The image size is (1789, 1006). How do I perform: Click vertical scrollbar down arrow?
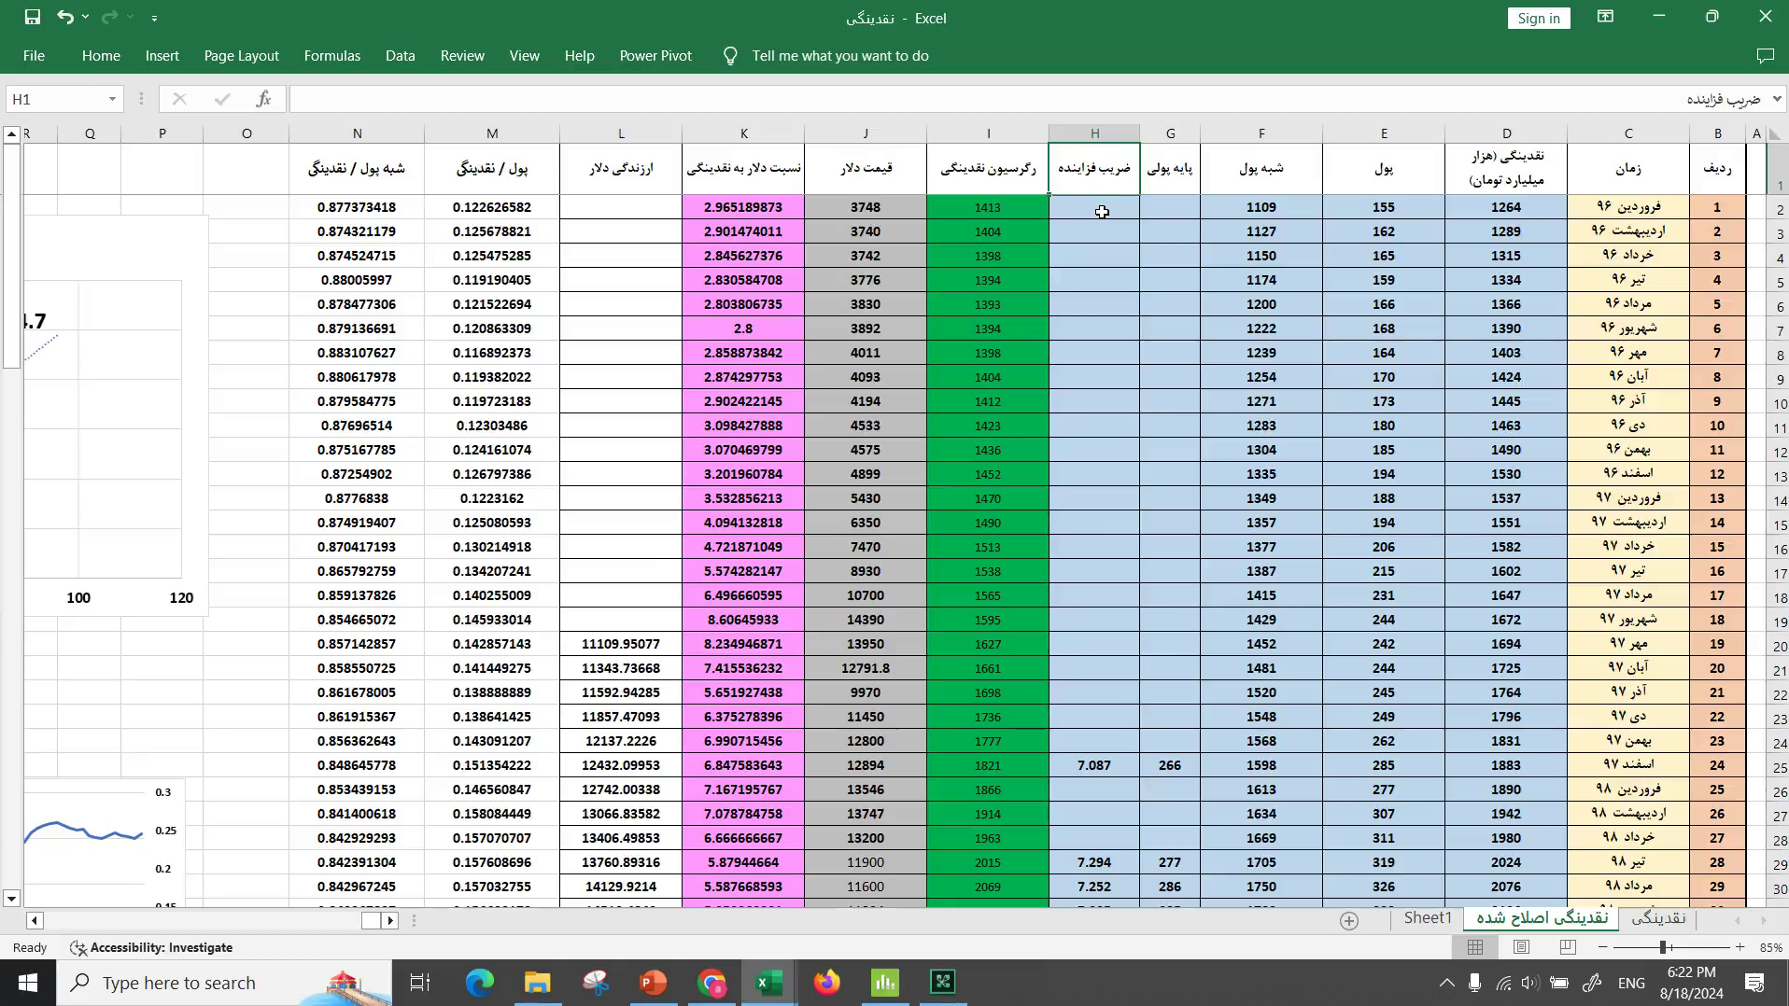[11, 899]
